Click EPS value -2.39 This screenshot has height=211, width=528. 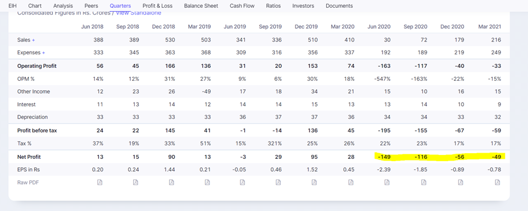click(x=384, y=169)
